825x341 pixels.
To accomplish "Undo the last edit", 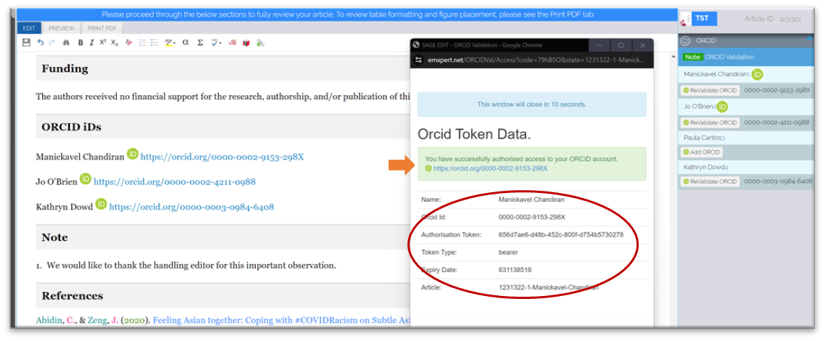I will 41,43.
